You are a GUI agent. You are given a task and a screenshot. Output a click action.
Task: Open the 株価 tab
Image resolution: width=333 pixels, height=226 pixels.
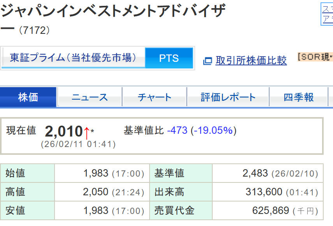coord(28,97)
